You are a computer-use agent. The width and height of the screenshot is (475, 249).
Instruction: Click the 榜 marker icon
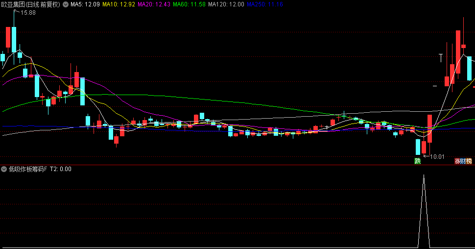point(469,161)
